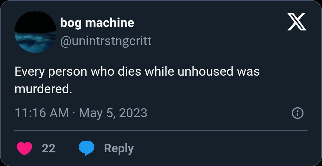322x166 pixels.
Task: Click the "May 5, 2023" date
Action: tap(113, 113)
